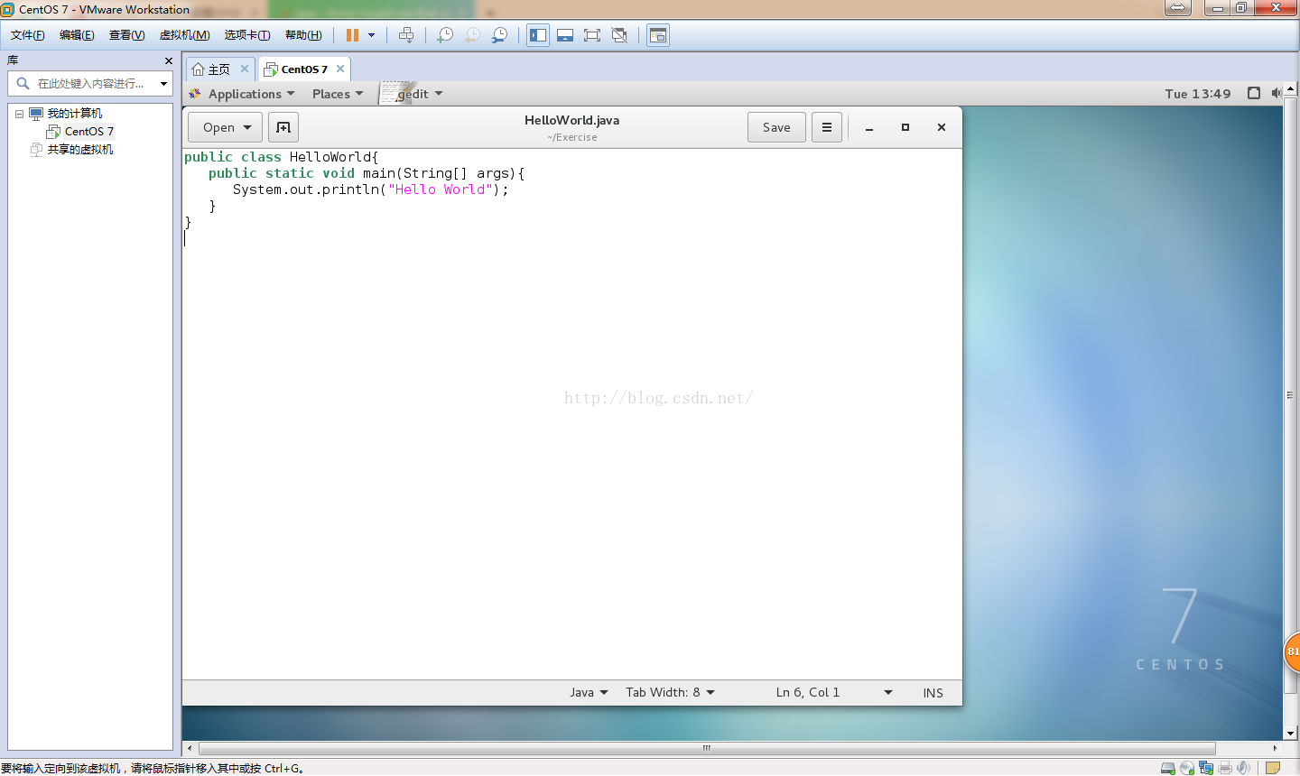This screenshot has height=776, width=1300.
Task: Click the clock showing Tue 13:49
Action: [1198, 94]
